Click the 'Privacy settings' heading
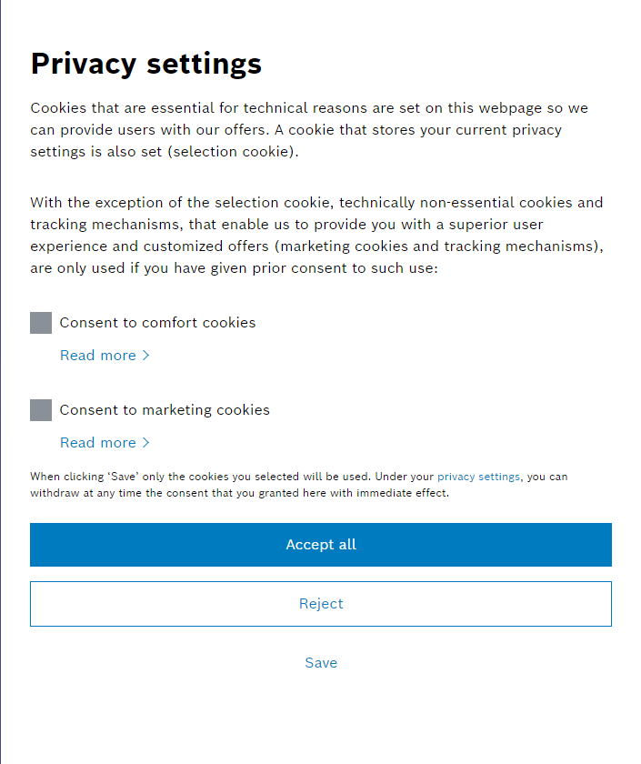Screen dimensions: 641x764 (146, 64)
